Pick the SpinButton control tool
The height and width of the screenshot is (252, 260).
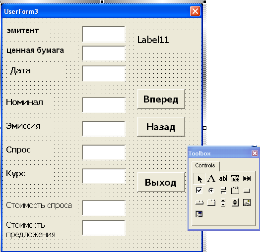(235, 202)
